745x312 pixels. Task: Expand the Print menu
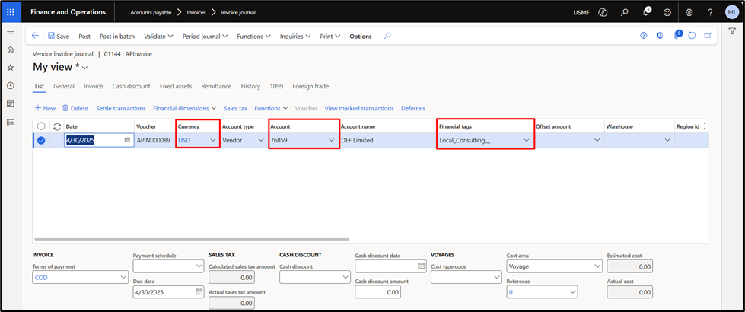(330, 36)
